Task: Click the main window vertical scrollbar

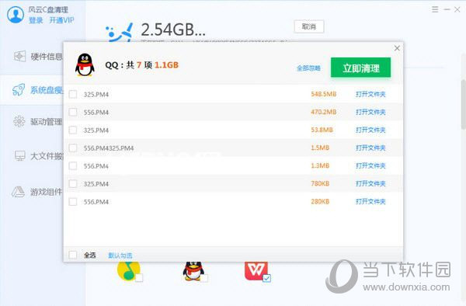Action: click(464, 104)
